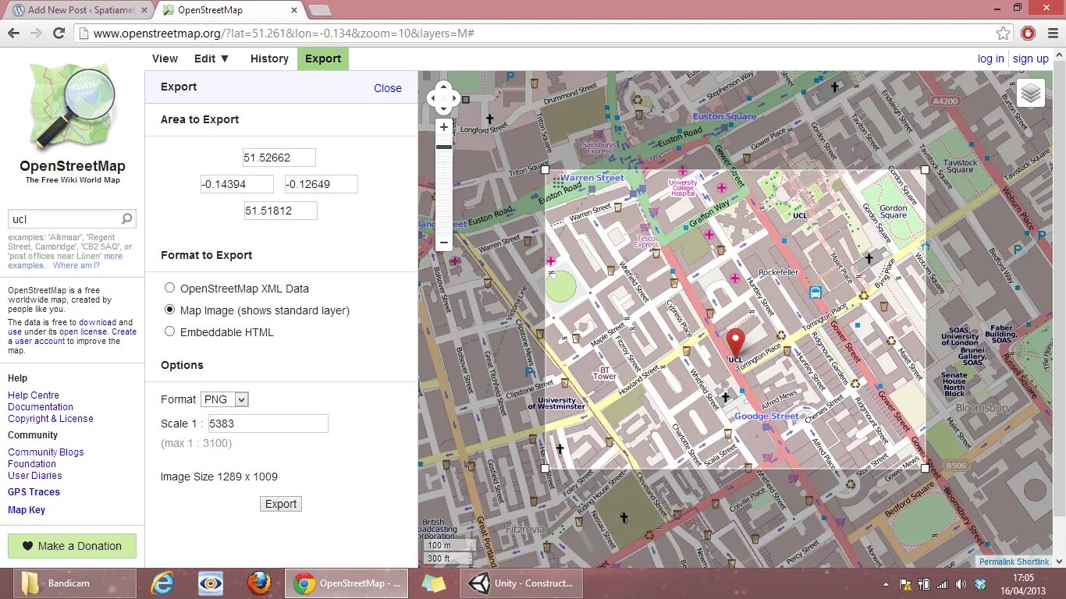Switch to the View tab
This screenshot has height=599, width=1066.
[165, 58]
